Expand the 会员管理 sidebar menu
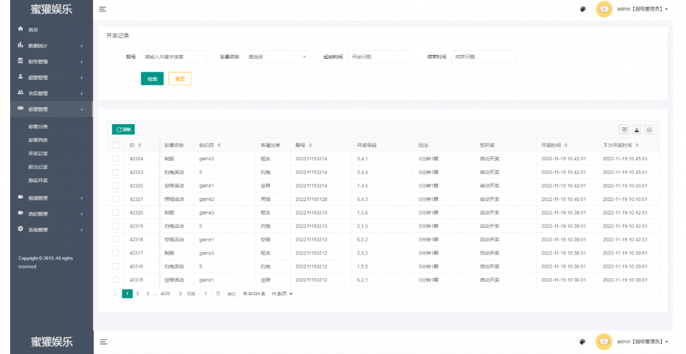 50,93
